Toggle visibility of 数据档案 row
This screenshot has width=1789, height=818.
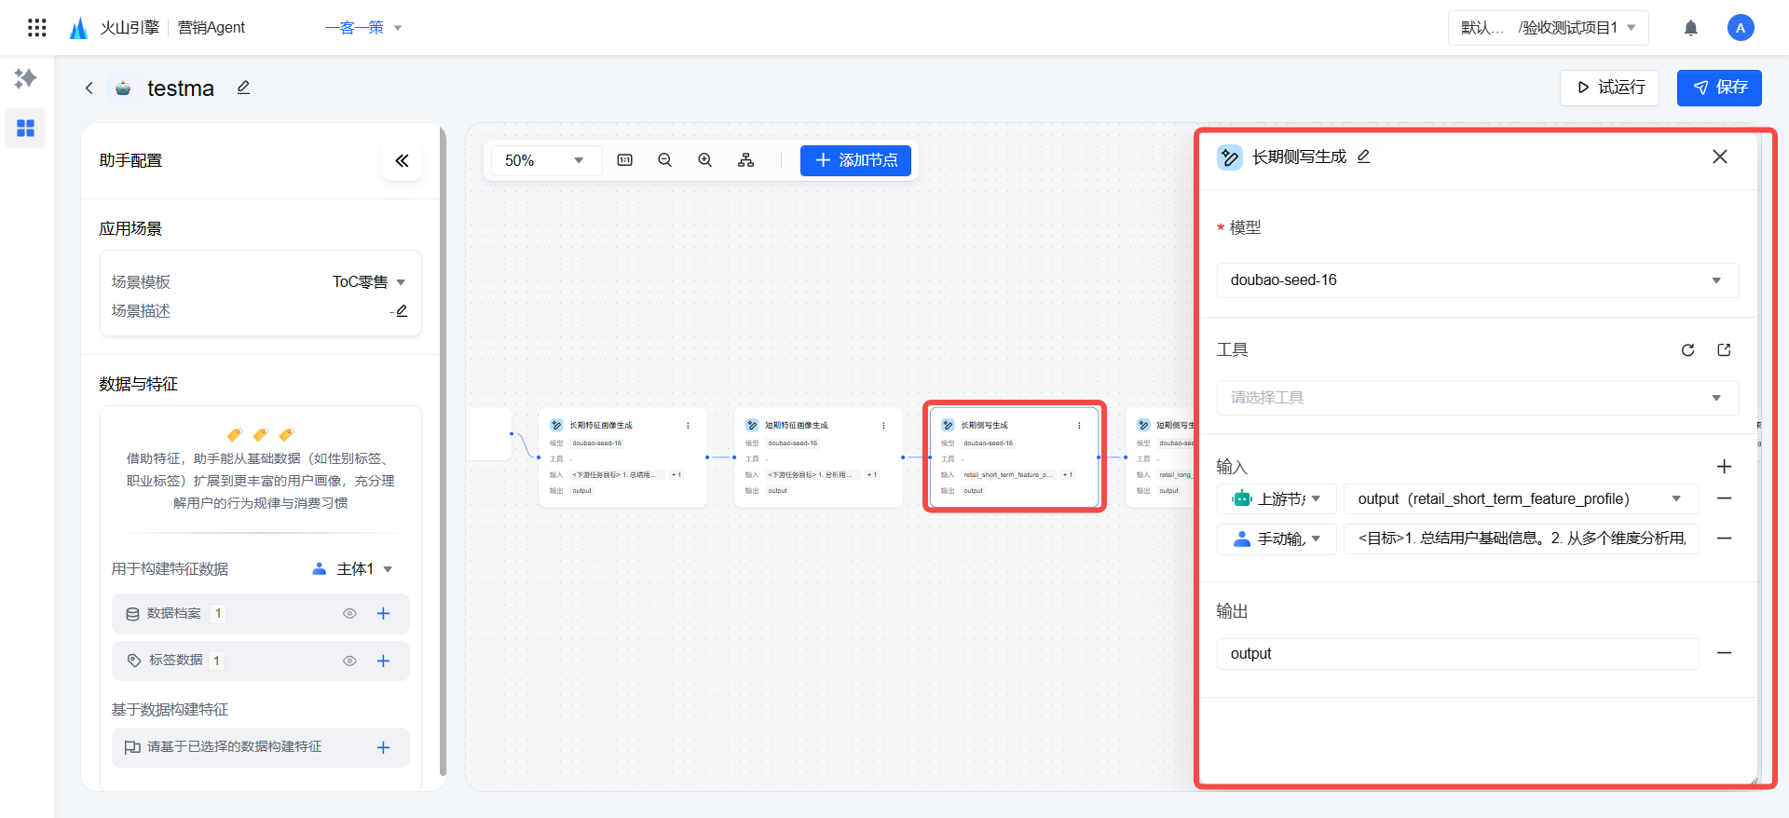[349, 614]
